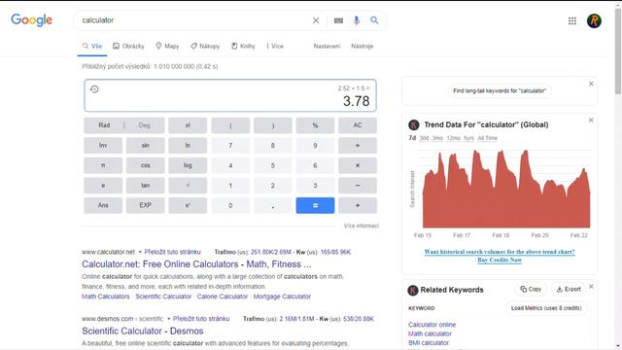Open the Mapy tab
The width and height of the screenshot is (622, 350).
click(x=167, y=46)
